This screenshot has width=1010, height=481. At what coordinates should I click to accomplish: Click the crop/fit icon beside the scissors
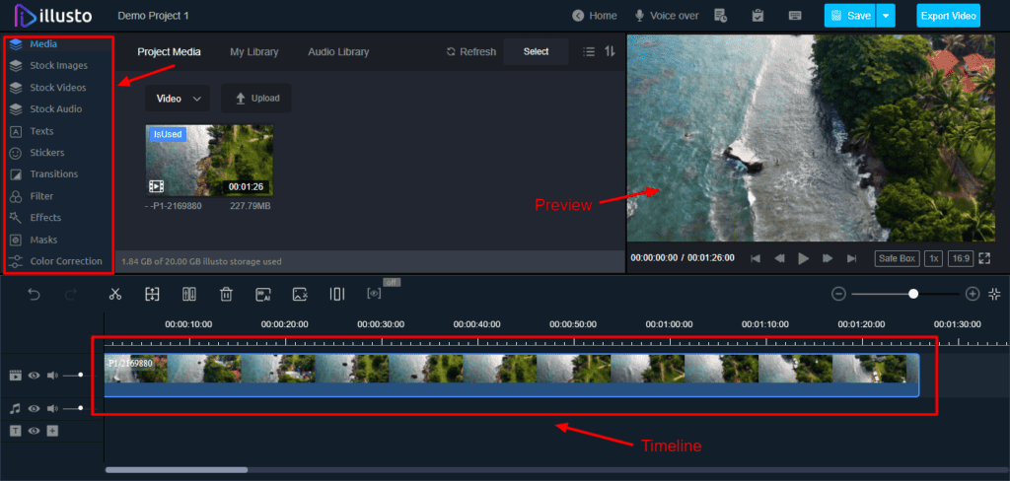click(152, 295)
